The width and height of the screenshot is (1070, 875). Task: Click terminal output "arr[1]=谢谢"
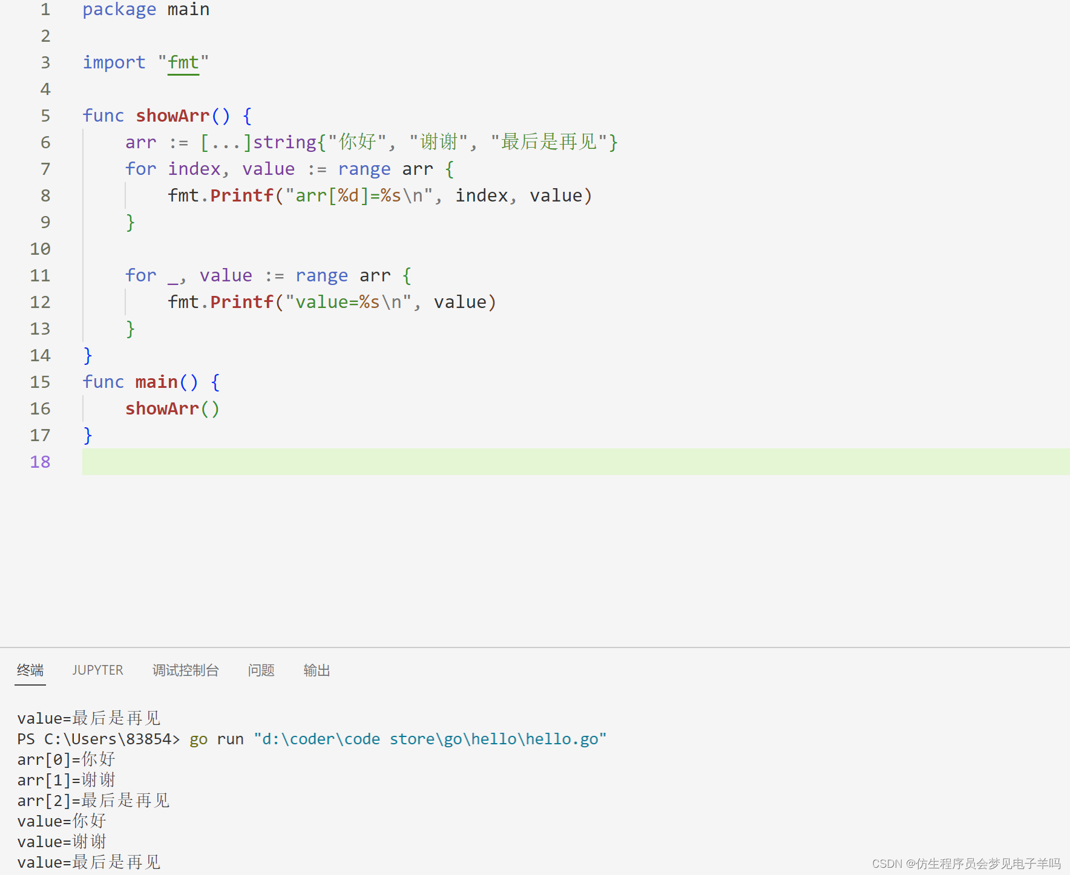coord(66,780)
